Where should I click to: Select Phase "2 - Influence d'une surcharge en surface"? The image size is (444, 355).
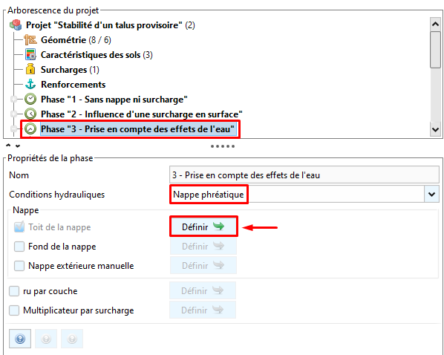pos(142,114)
